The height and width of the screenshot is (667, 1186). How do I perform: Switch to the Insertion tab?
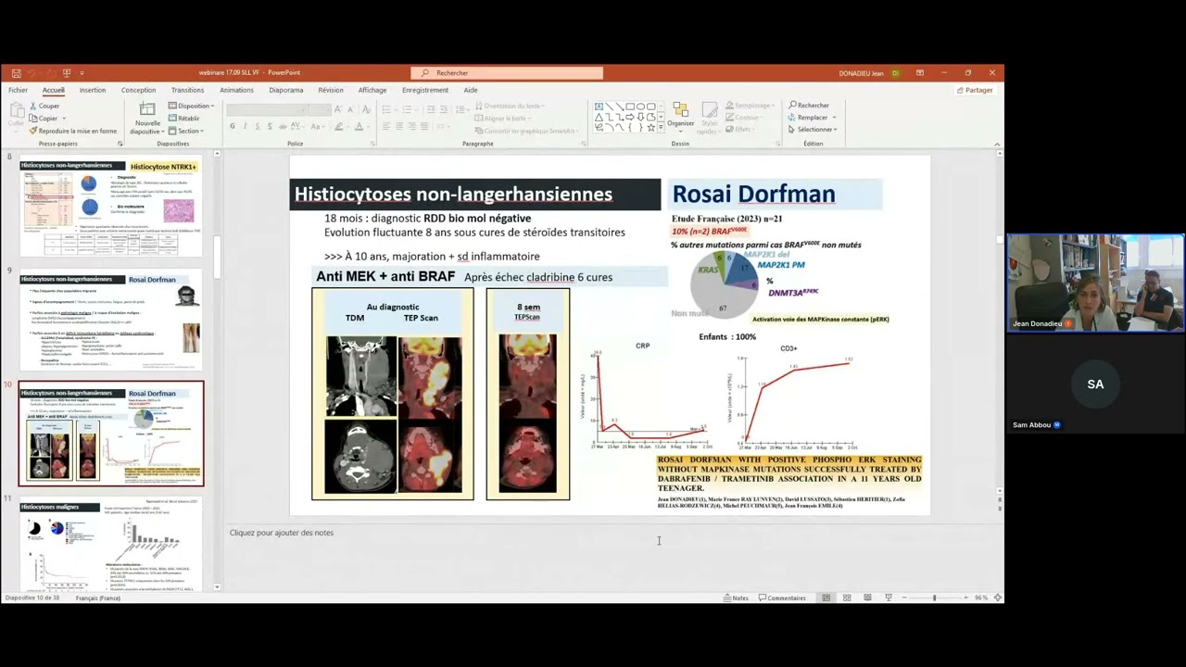coord(93,90)
